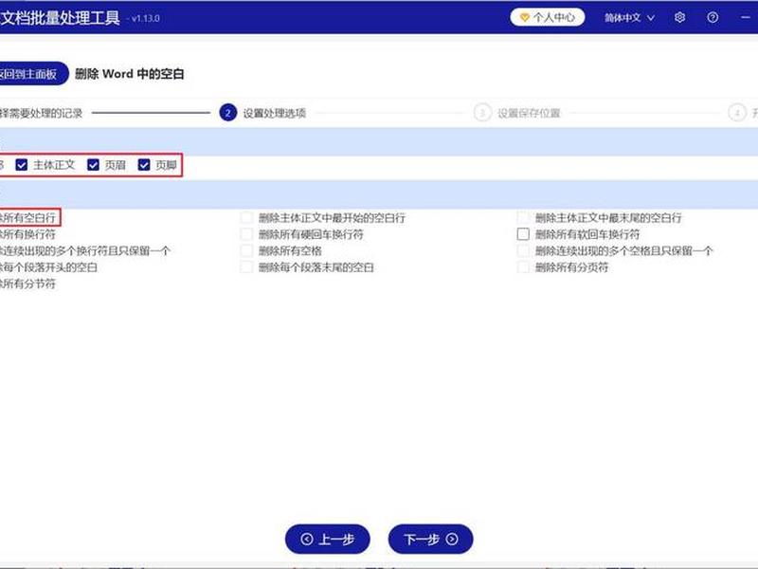Click the 每个段落开头的空白 option label

coord(49,267)
